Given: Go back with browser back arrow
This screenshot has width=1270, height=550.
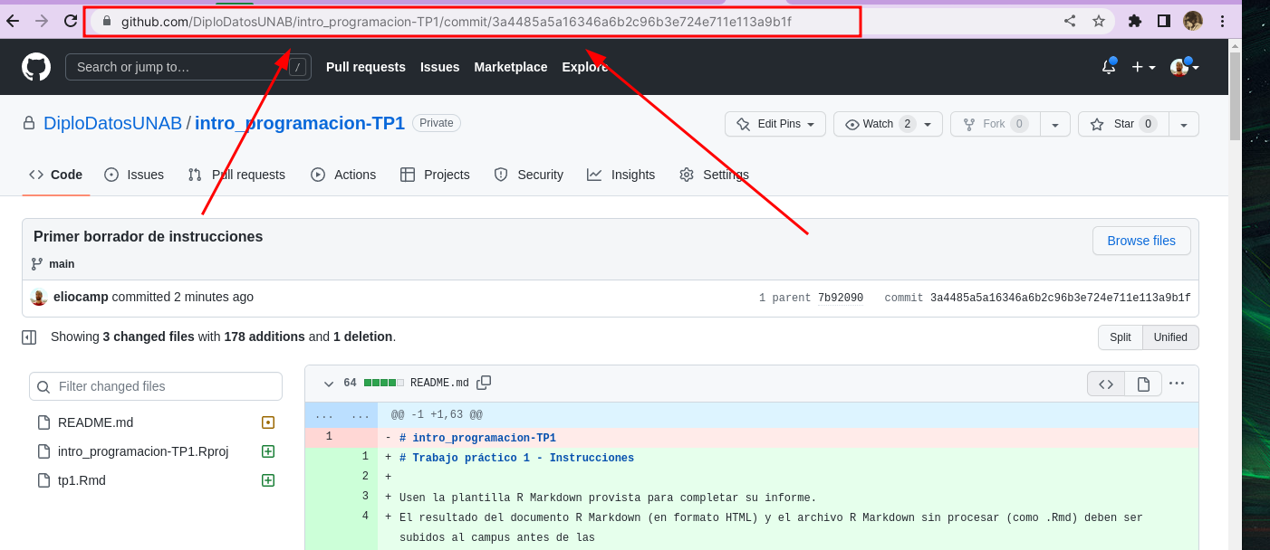Looking at the screenshot, I should 13,21.
